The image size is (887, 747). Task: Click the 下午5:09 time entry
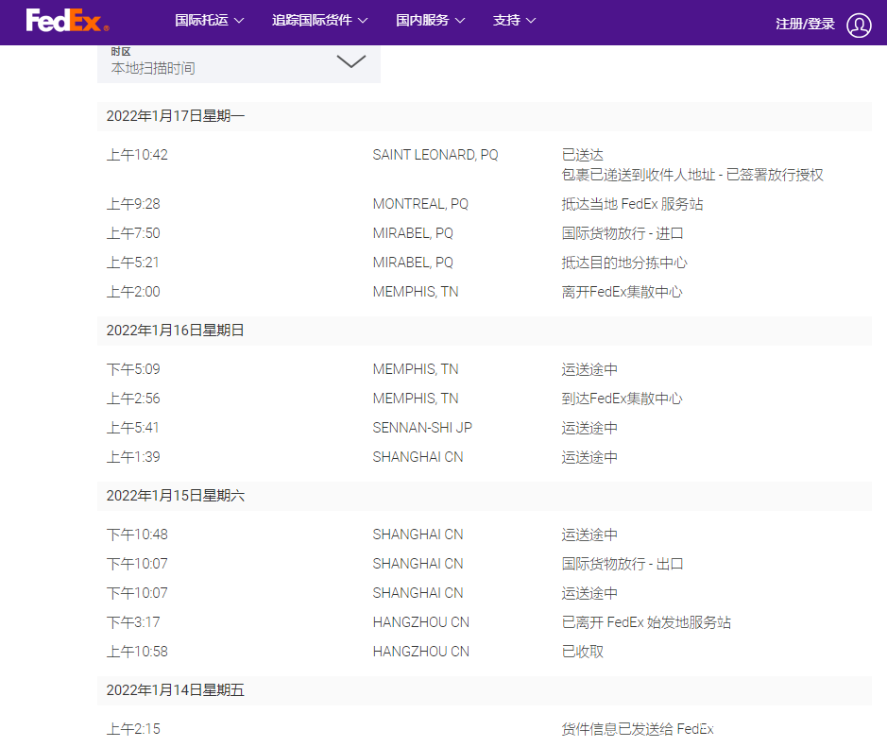133,369
